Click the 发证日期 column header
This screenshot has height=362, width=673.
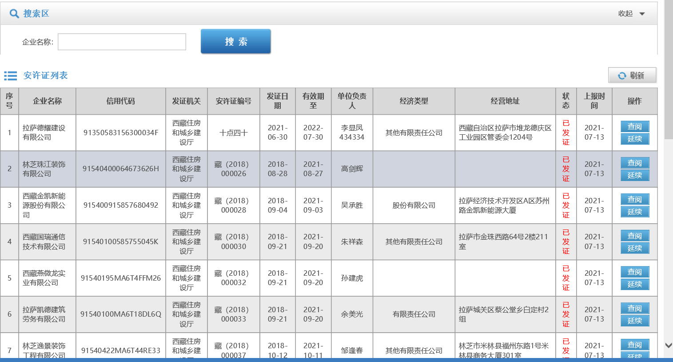tap(277, 101)
